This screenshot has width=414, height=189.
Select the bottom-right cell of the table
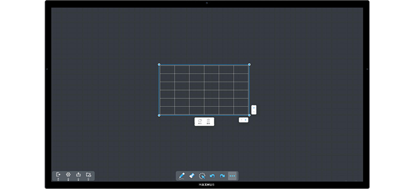pos(241,110)
